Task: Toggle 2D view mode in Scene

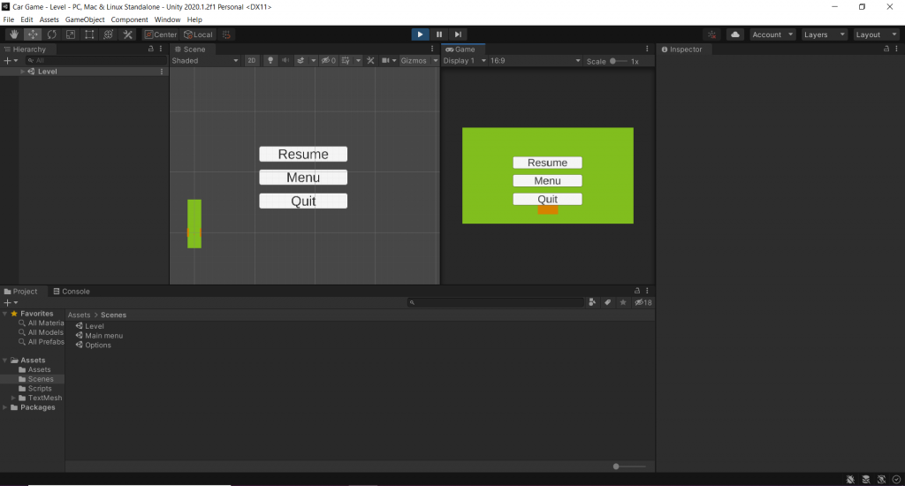Action: [x=251, y=61]
